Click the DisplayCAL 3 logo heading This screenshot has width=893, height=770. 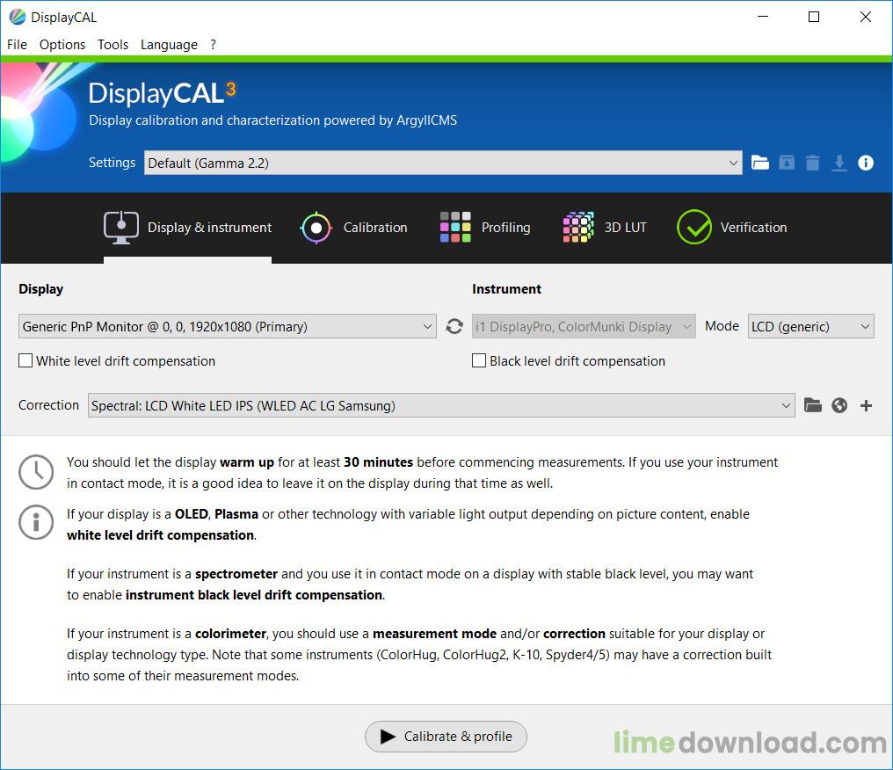point(162,93)
